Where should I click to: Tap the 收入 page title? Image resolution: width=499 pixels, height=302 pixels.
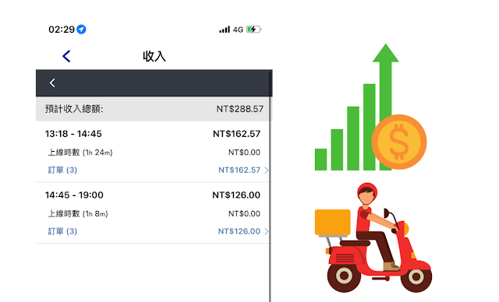154,56
